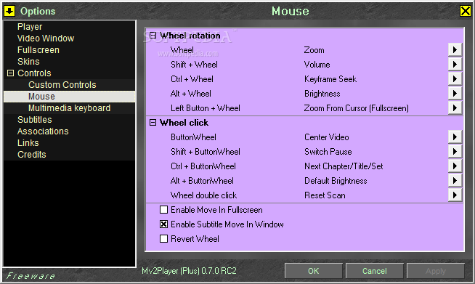The height and width of the screenshot is (284, 475).
Task: Click the Switch Pause action
Action: 328,152
